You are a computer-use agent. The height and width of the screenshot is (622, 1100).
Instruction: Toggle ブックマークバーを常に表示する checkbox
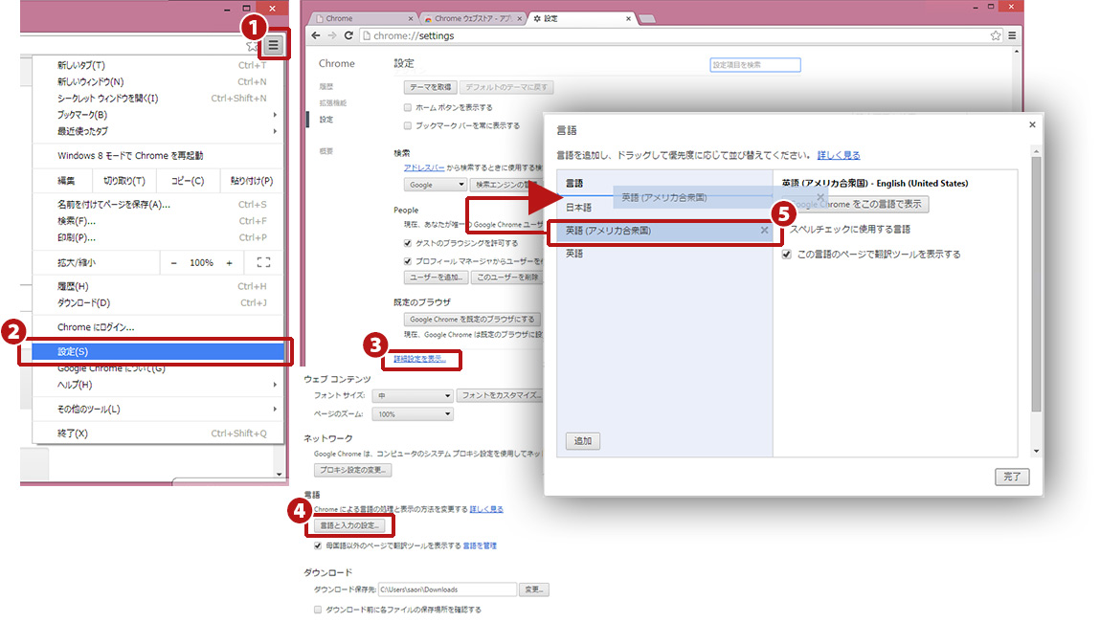point(408,125)
